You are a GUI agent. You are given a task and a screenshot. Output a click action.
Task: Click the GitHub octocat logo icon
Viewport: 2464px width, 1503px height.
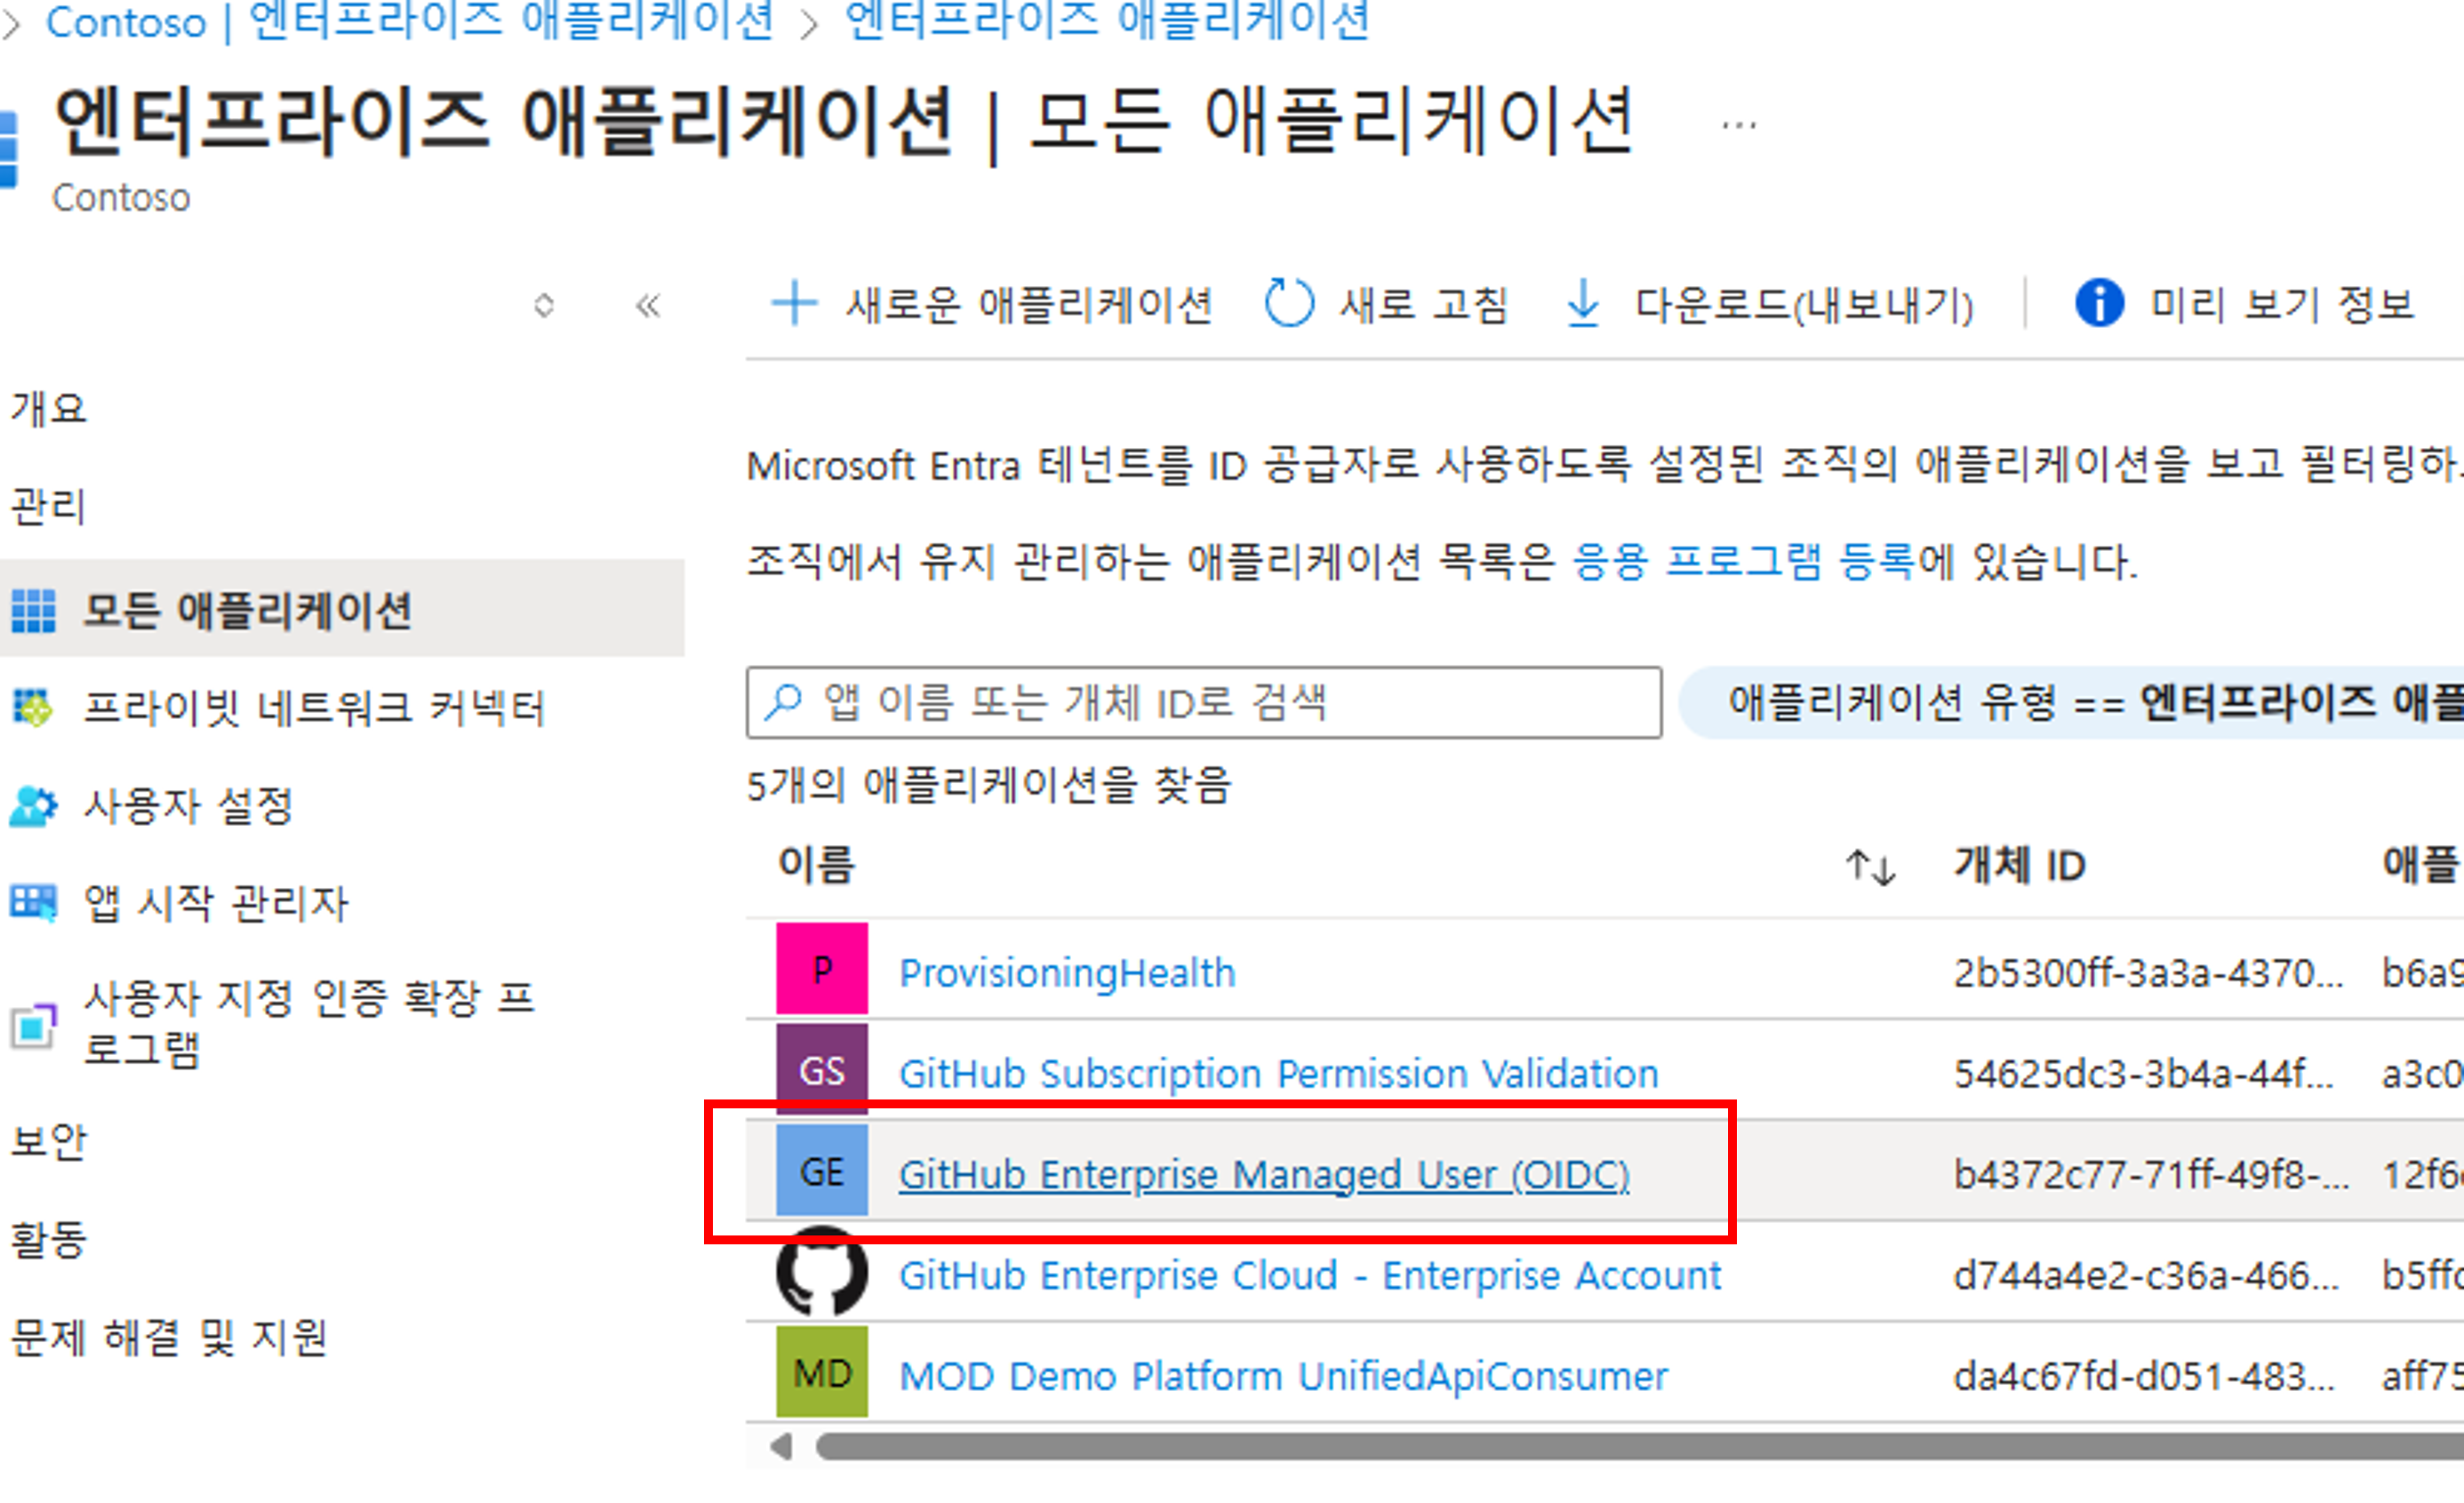coord(822,1272)
